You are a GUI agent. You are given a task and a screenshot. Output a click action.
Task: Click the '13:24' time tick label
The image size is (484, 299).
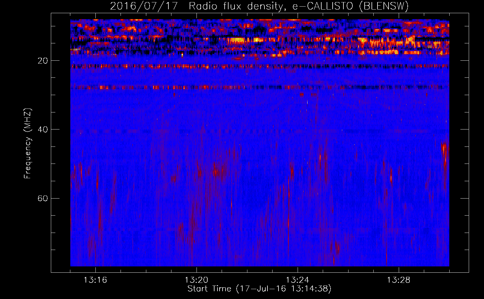[298, 280]
